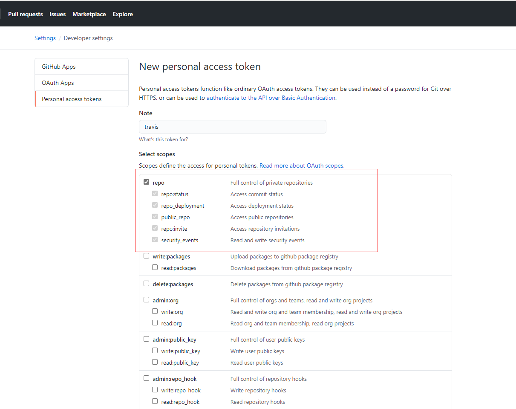Click 'Delete packages from github package registry' text
The image size is (516, 409).
point(287,284)
